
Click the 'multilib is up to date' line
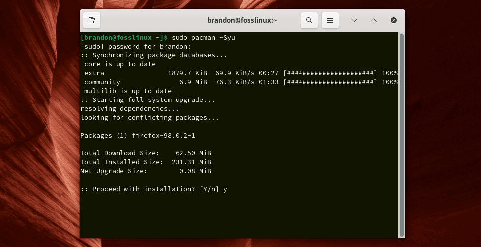point(128,91)
